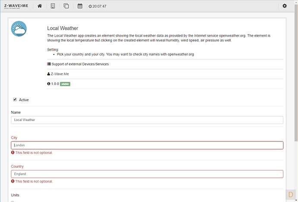Click the Name input field
298x202 pixels.
pyautogui.click(x=147, y=120)
